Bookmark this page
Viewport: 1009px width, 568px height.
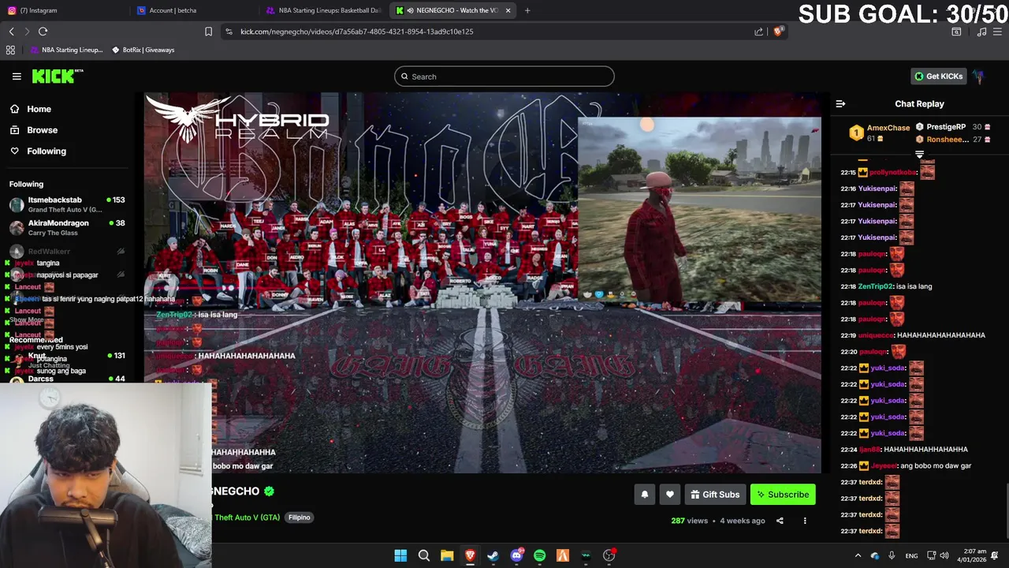tap(208, 32)
